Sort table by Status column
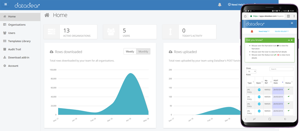This screenshot has width=301, height=131. (x=289, y=82)
